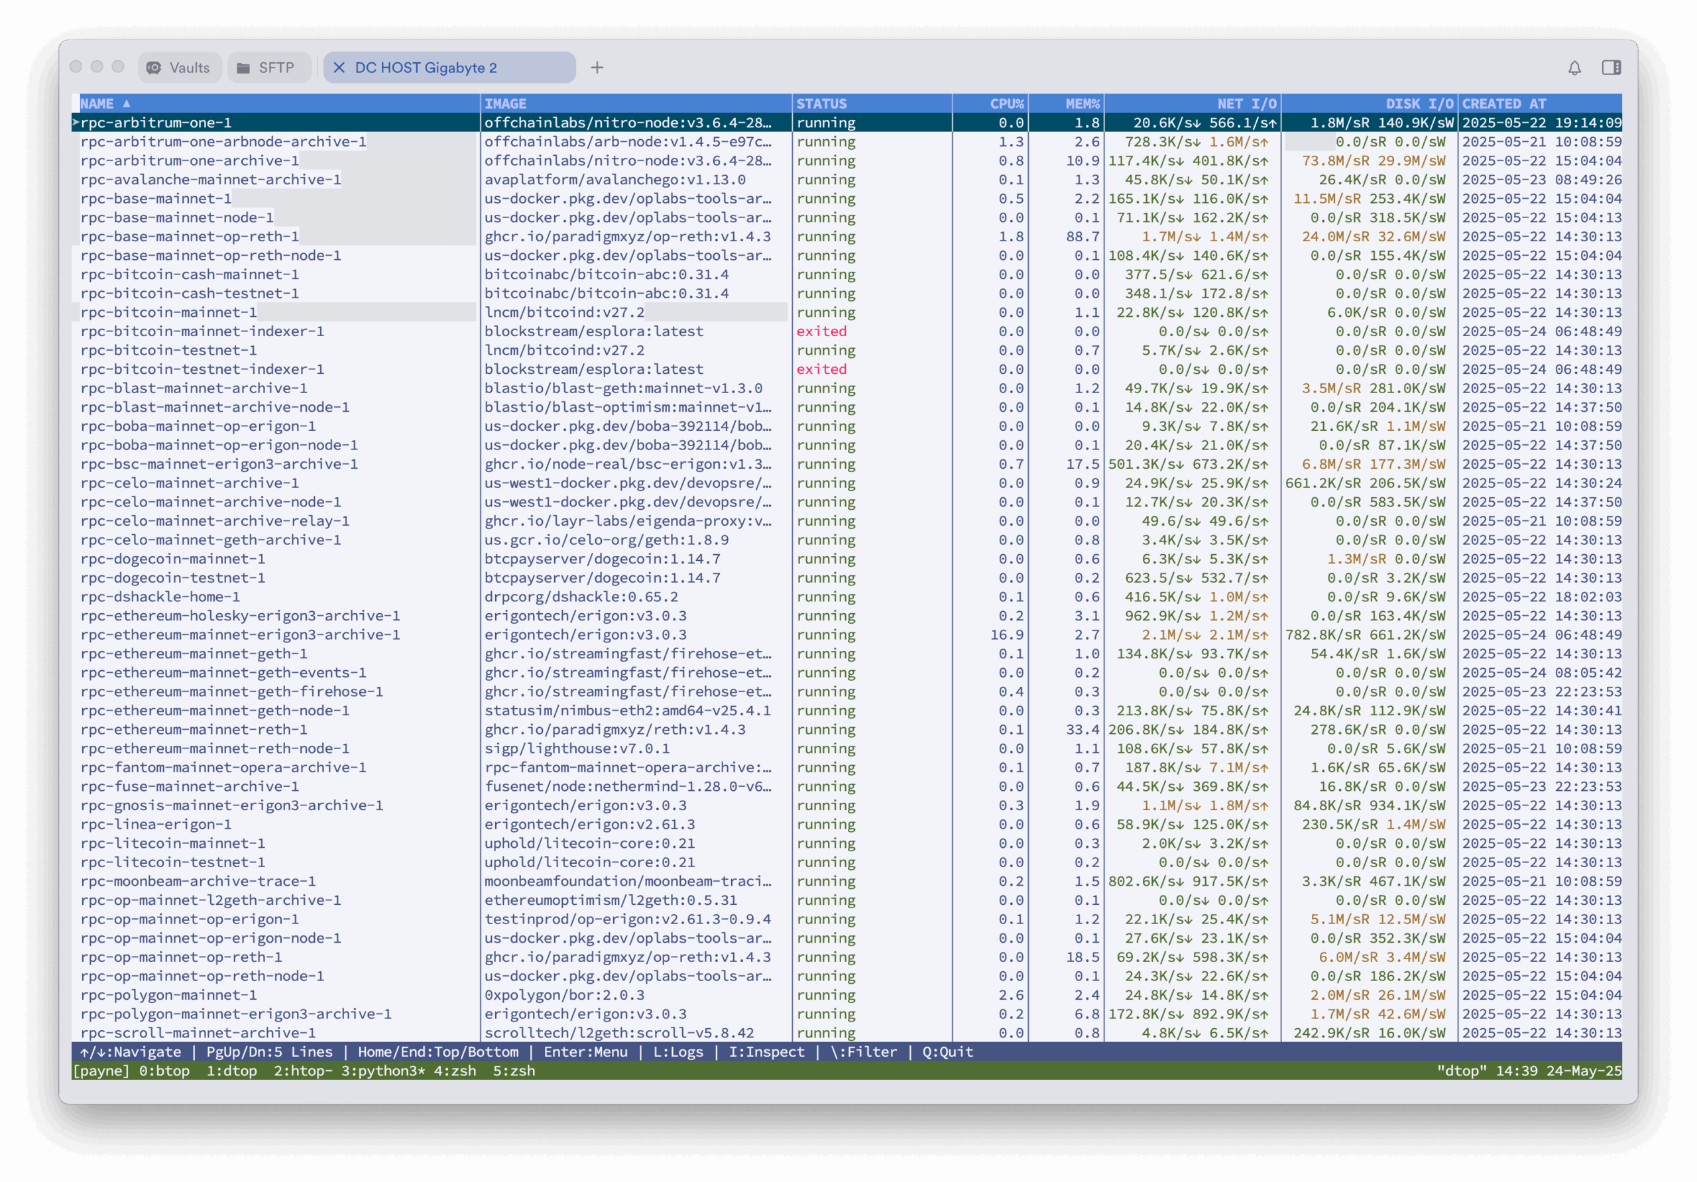This screenshot has height=1182, width=1697.
Task: Open a new tab with the plus icon
Action: click(597, 67)
